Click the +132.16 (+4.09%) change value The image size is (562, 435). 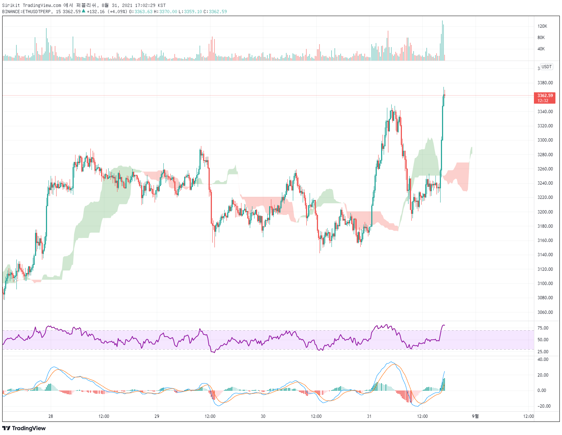click(x=107, y=12)
